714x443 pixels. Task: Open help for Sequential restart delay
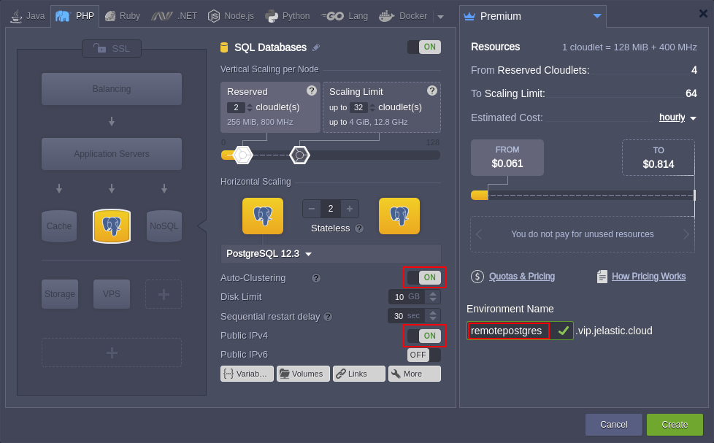click(x=328, y=317)
